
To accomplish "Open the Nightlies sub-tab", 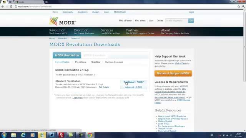I will (x=96, y=62).
